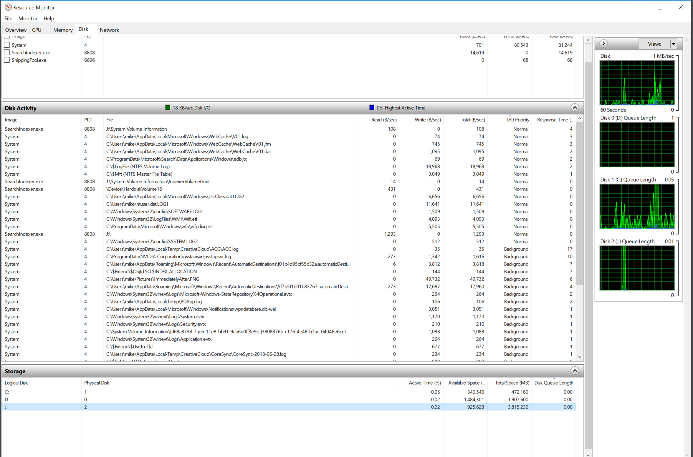Collapse the Storage section chevron
Viewport: 693px width, 457px height.
click(575, 371)
